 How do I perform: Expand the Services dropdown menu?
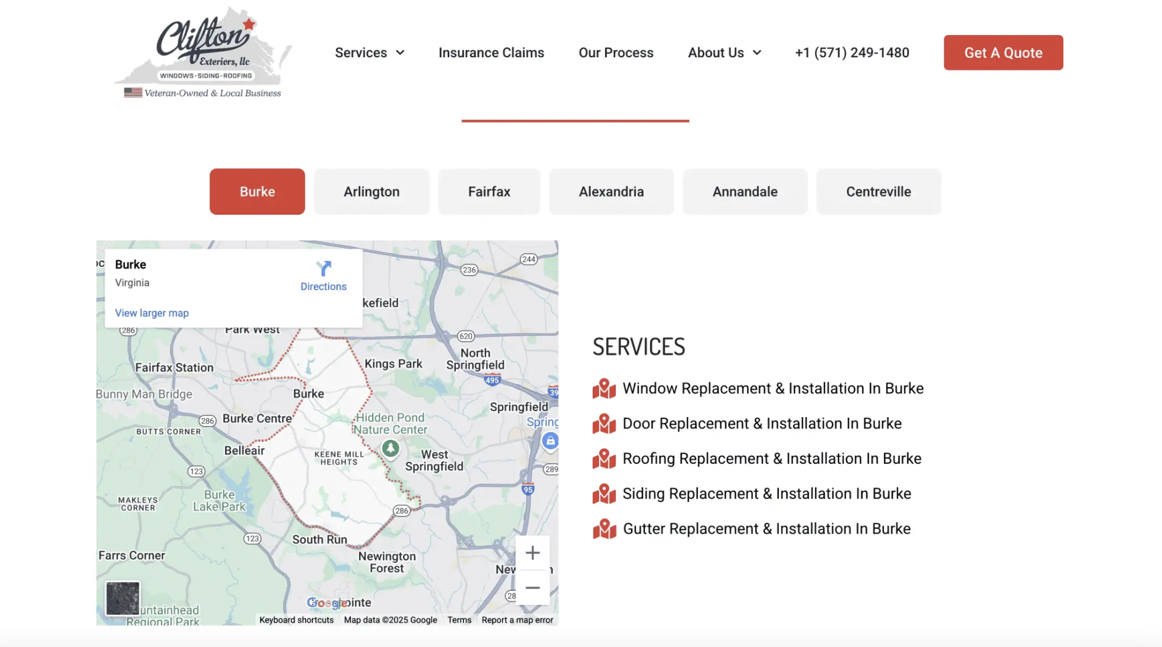[369, 52]
